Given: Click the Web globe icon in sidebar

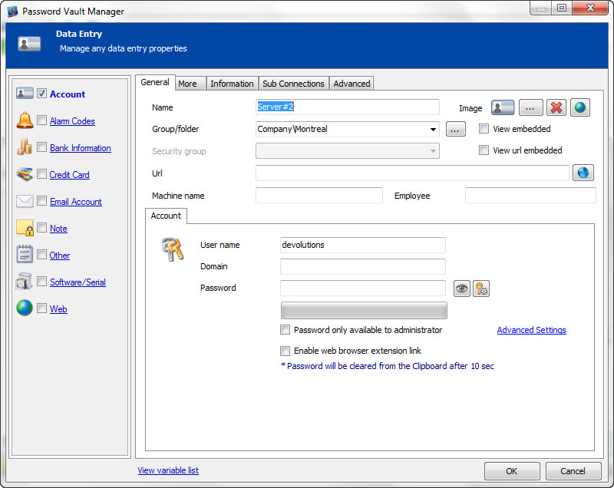Looking at the screenshot, I should click(x=25, y=308).
